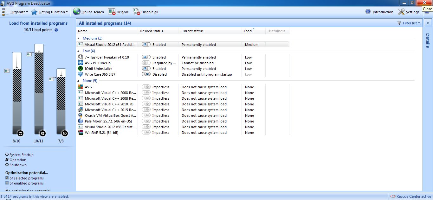
Task: Select the WinRAR books icon
Action: [81, 133]
